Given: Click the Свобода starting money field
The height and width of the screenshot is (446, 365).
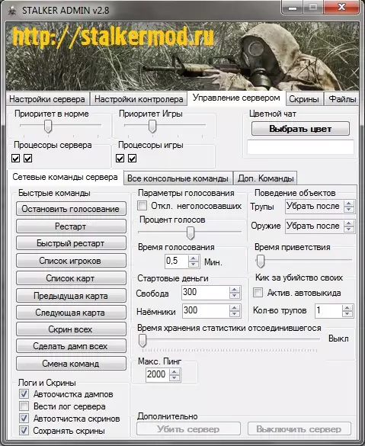Looking at the screenshot, I should (205, 293).
